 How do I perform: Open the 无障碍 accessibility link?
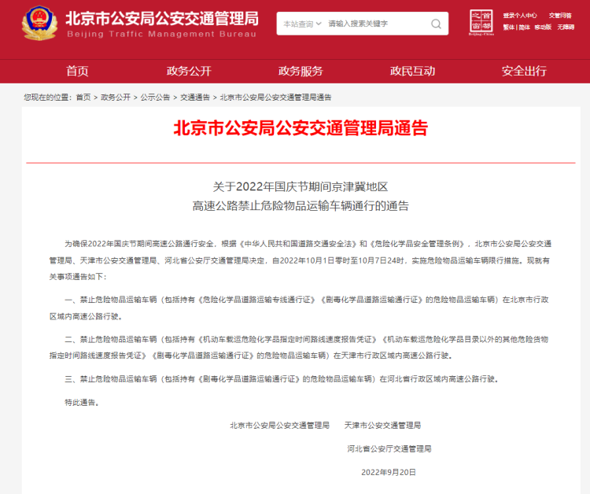click(566, 27)
